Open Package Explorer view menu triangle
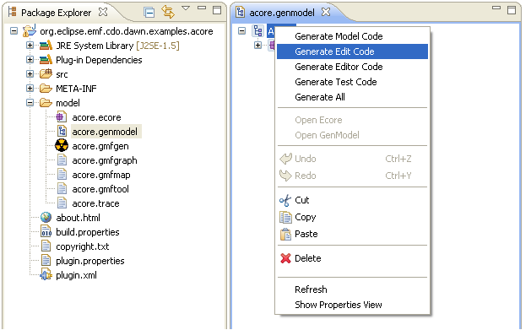This screenshot has width=531, height=330. point(186,8)
